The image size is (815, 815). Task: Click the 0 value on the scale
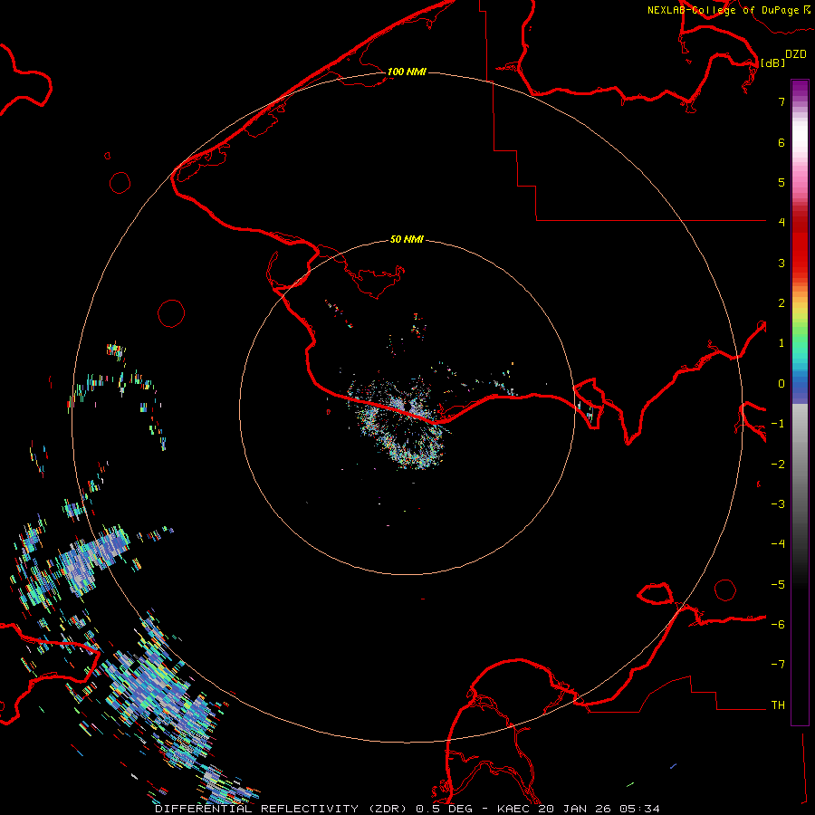pos(781,384)
